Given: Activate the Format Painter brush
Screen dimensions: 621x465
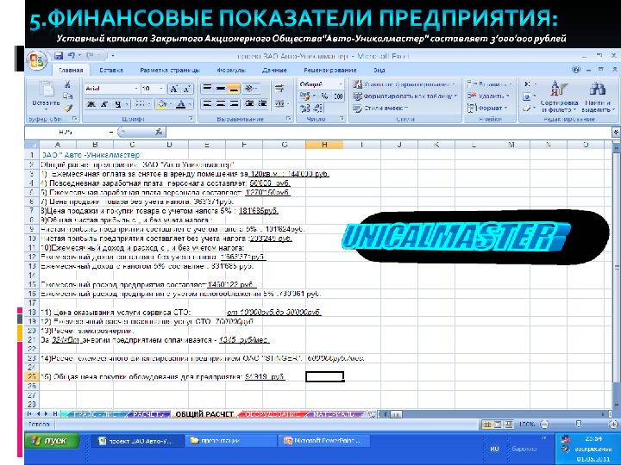Looking at the screenshot, I should (x=68, y=108).
